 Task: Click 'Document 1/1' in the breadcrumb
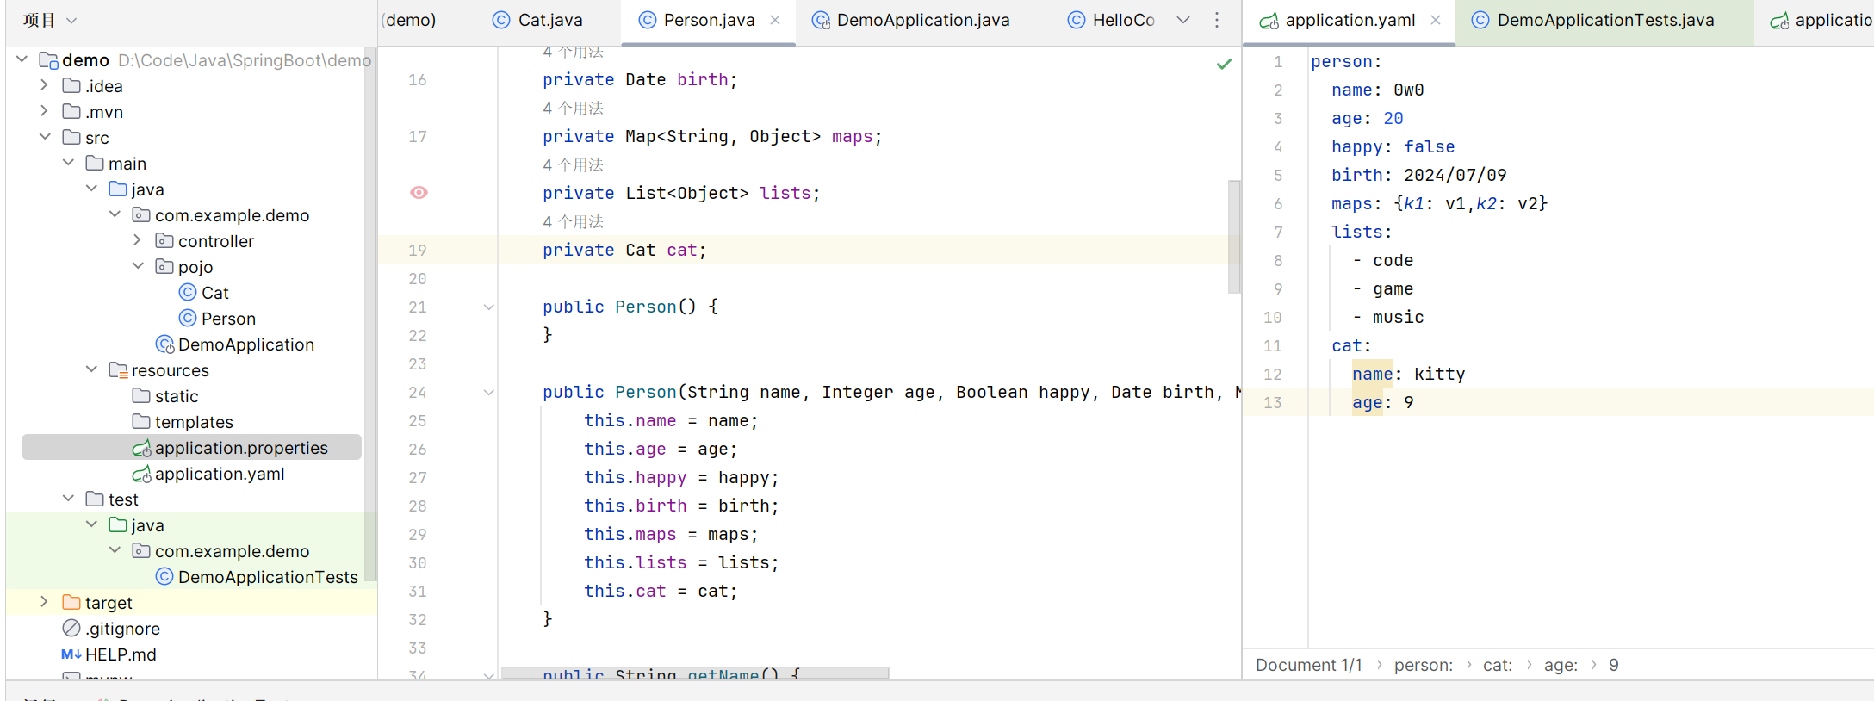(1308, 665)
